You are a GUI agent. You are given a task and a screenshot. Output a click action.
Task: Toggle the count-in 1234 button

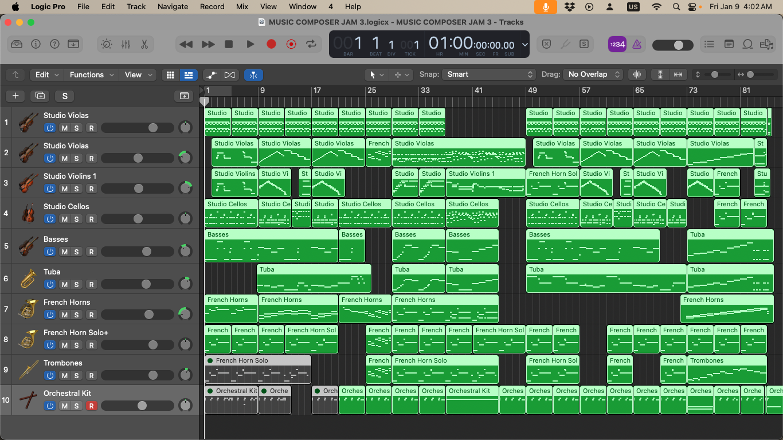tap(617, 44)
